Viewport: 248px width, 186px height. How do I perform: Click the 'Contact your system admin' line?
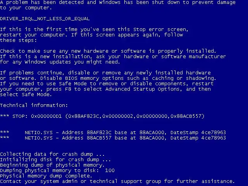coord(117,181)
